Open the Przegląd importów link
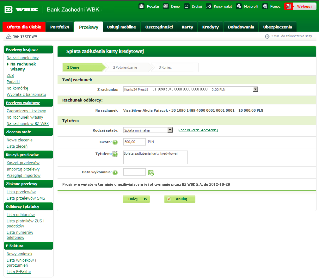 tap(23, 176)
